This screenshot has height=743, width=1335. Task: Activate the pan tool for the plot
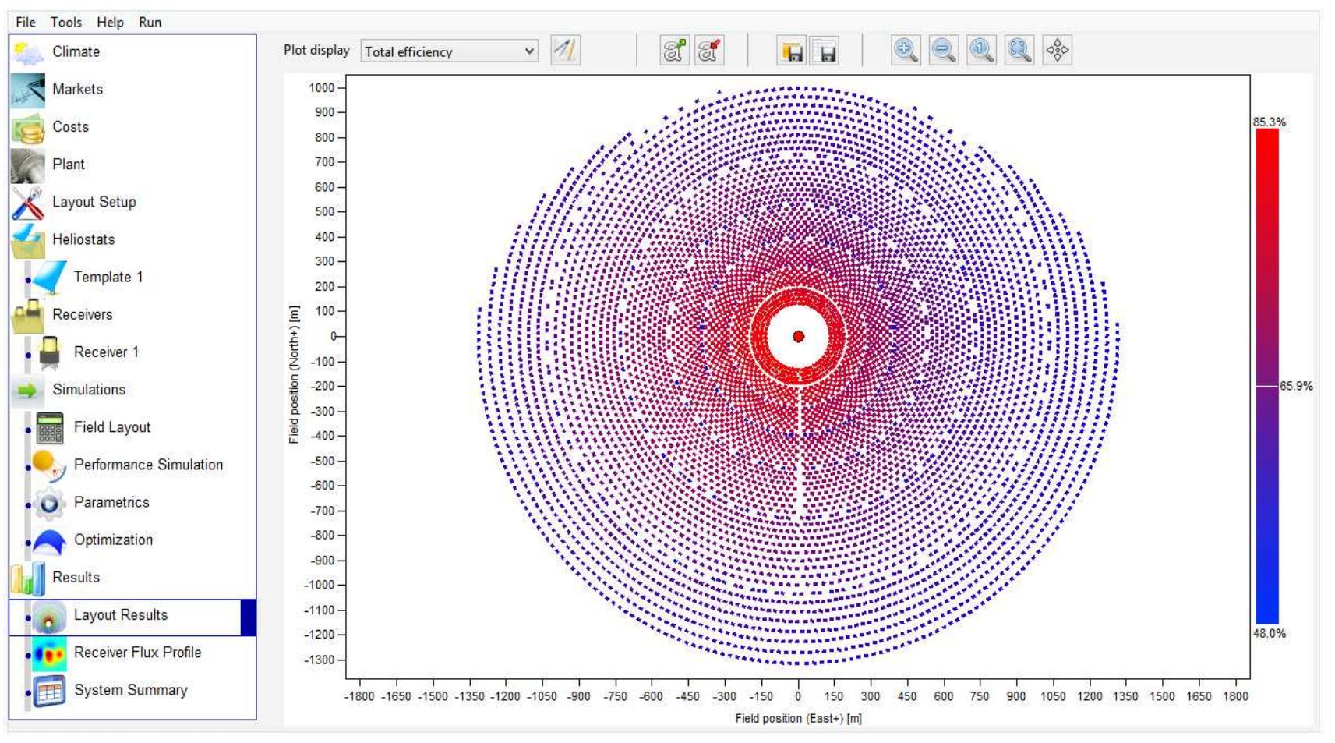1057,51
